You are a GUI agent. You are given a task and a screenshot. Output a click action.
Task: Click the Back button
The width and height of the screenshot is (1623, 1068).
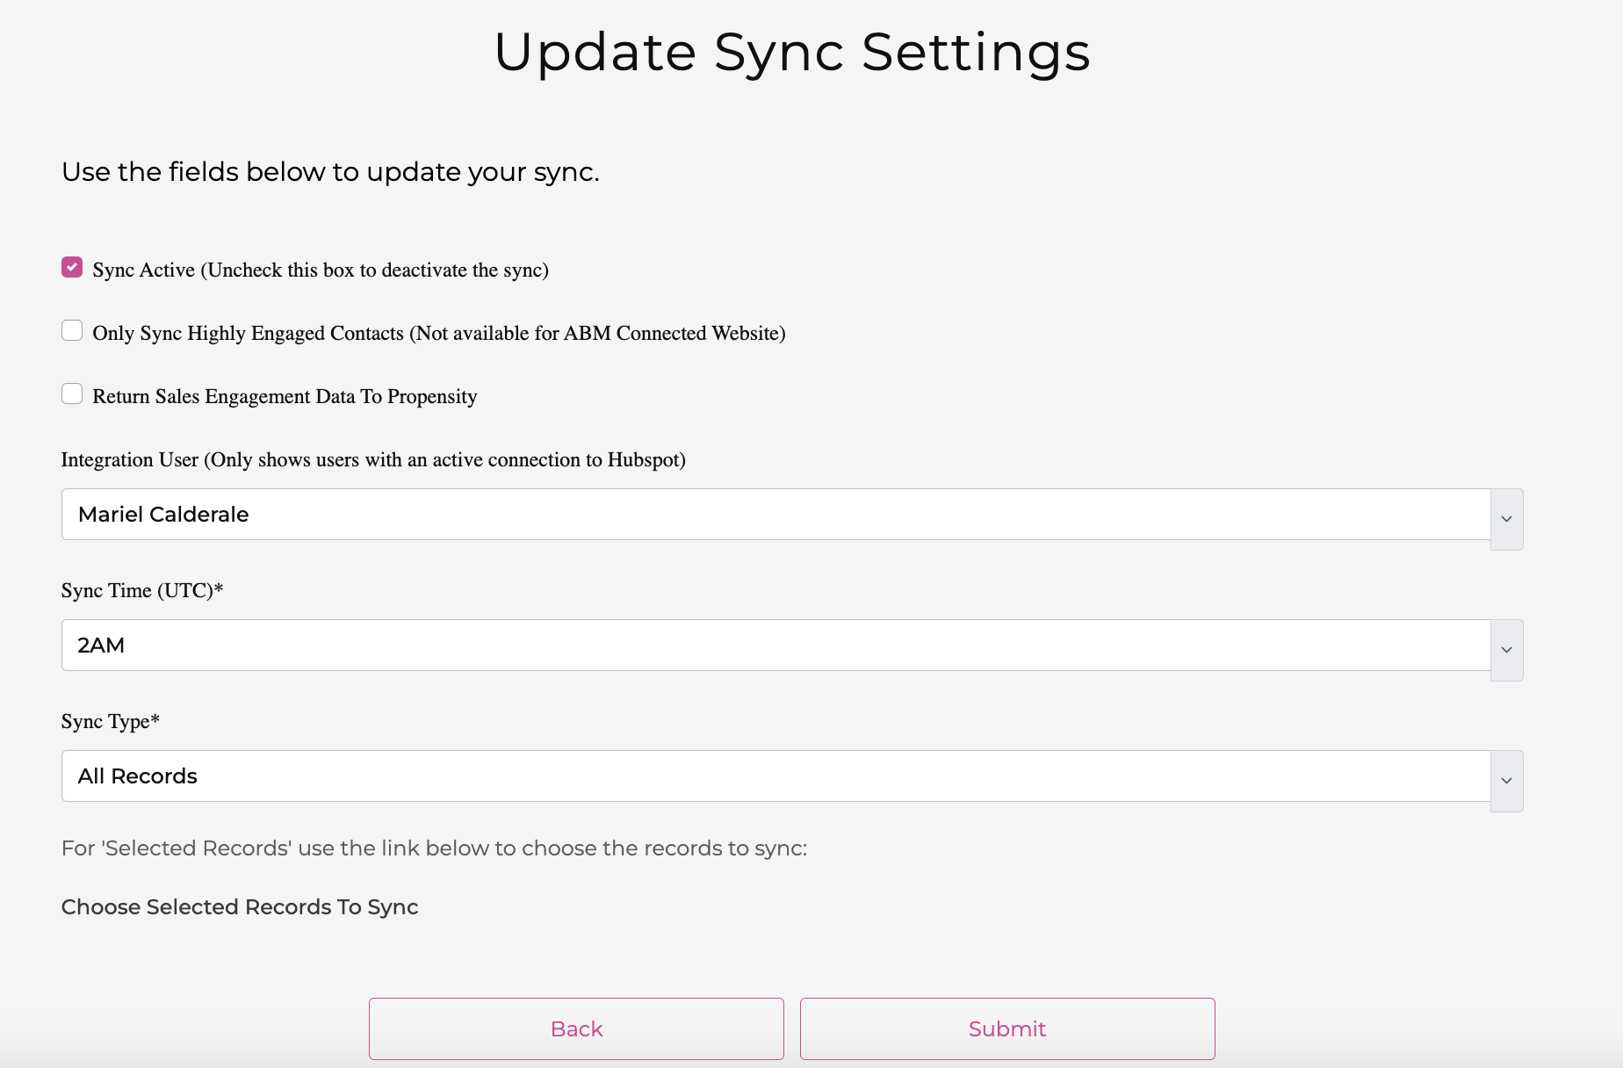(x=575, y=1028)
